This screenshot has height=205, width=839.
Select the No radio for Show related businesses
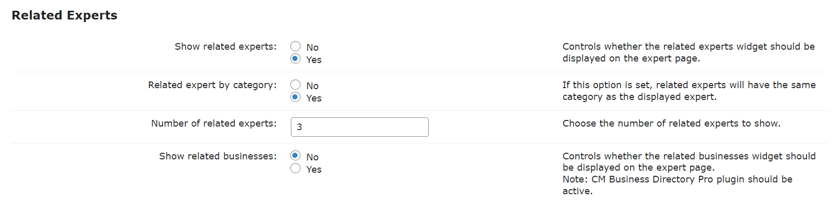tap(295, 156)
